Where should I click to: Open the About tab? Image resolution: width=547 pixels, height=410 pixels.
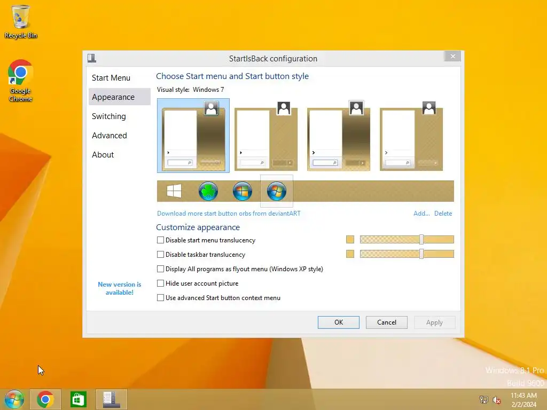[x=119, y=154]
